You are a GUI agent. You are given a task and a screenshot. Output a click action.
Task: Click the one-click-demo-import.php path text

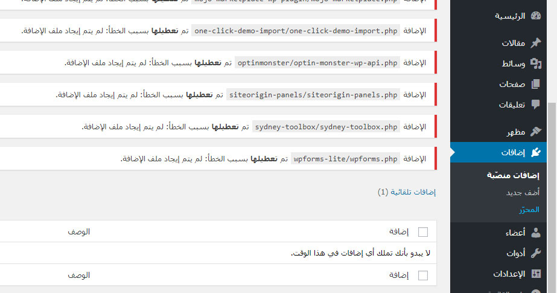(x=296, y=31)
